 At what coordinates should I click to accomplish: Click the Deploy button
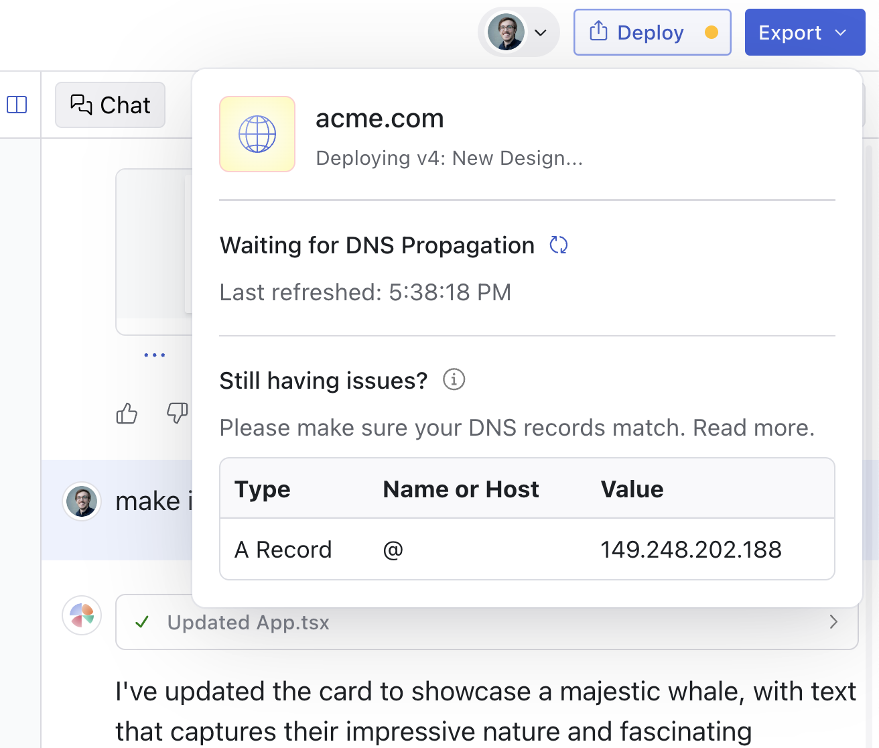[x=652, y=32]
